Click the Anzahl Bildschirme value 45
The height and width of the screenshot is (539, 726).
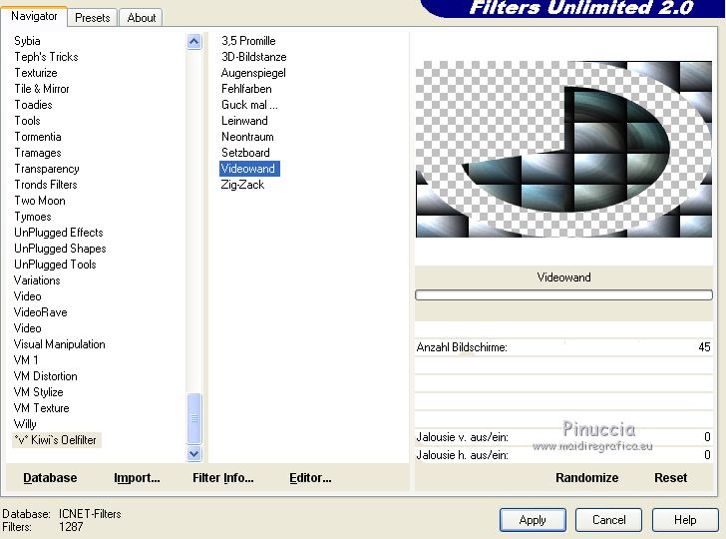point(704,347)
